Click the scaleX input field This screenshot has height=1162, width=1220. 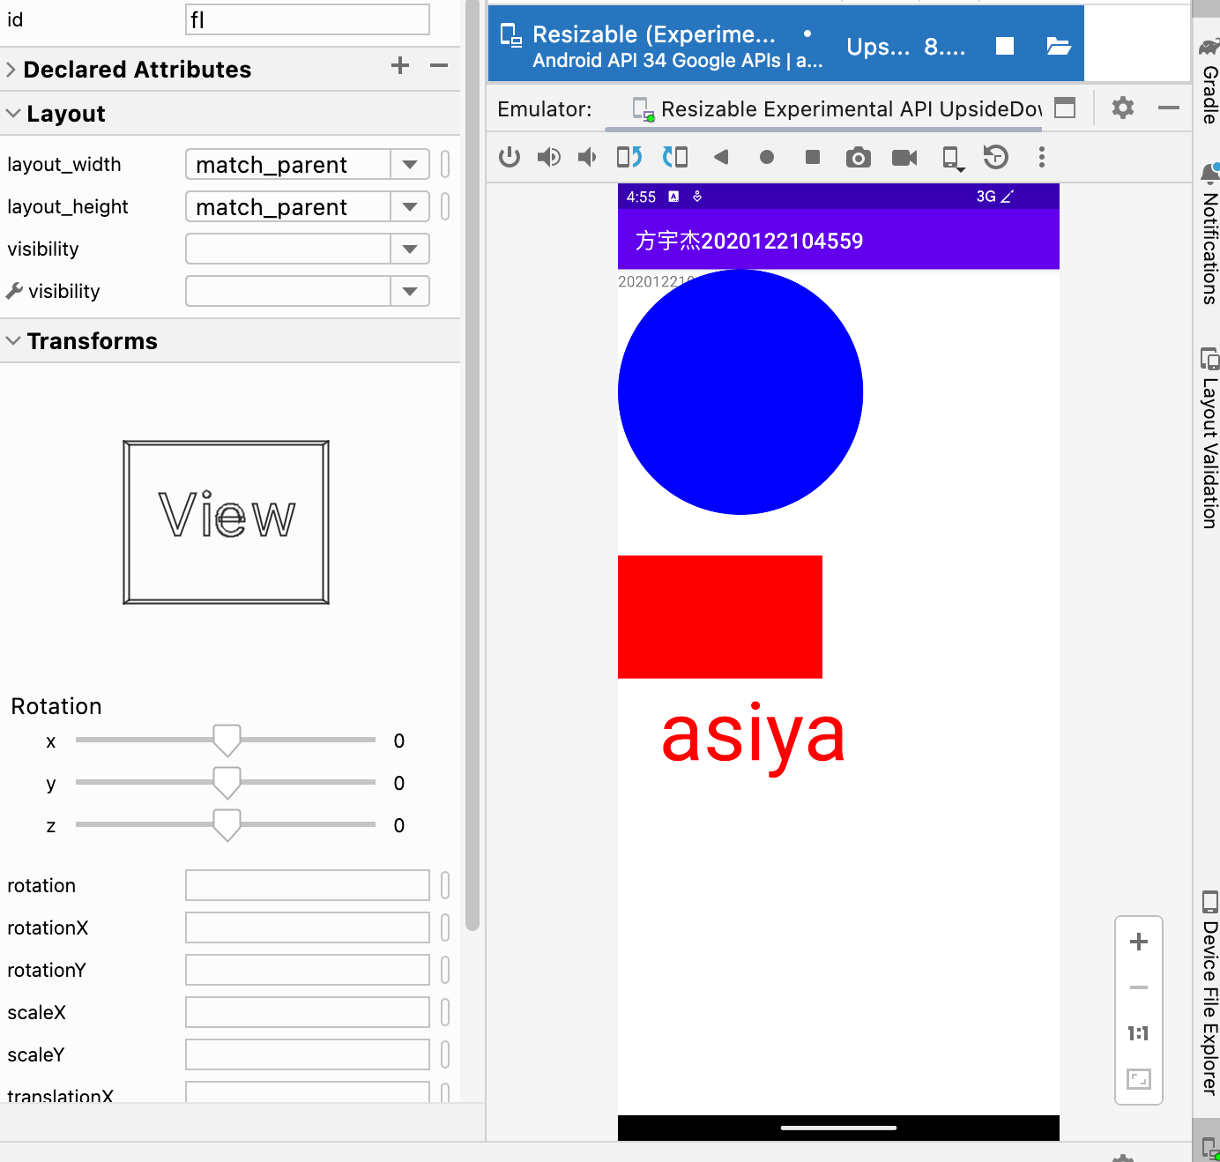point(308,1012)
